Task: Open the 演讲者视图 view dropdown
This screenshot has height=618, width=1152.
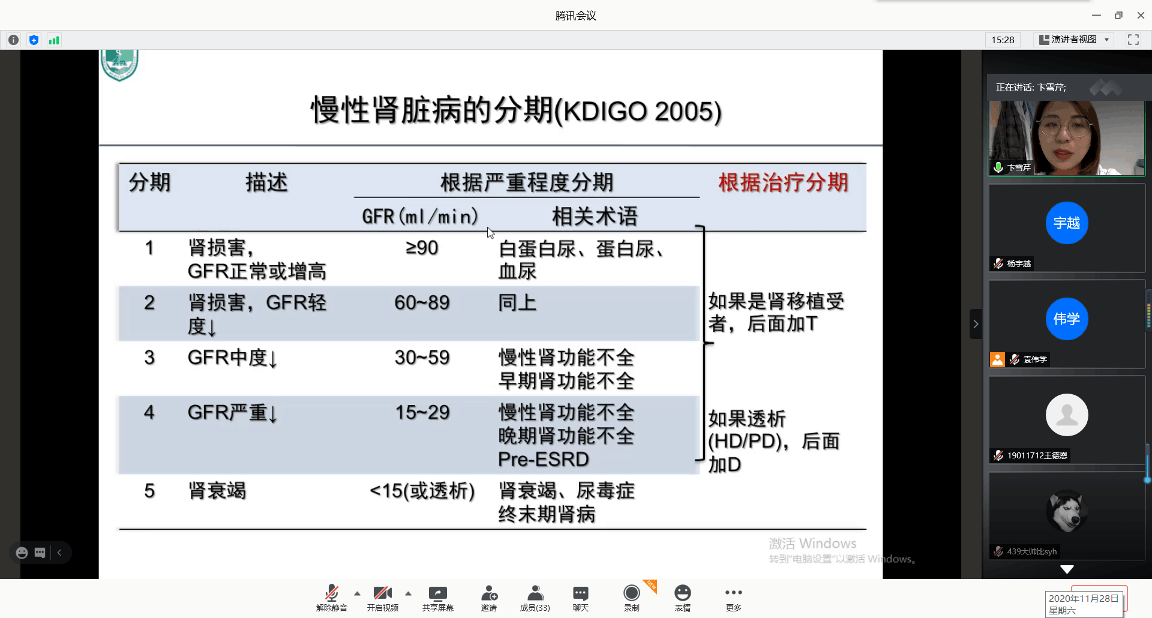Action: (1074, 40)
